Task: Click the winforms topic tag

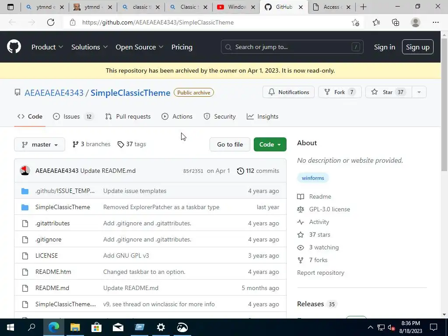Action: click(313, 178)
